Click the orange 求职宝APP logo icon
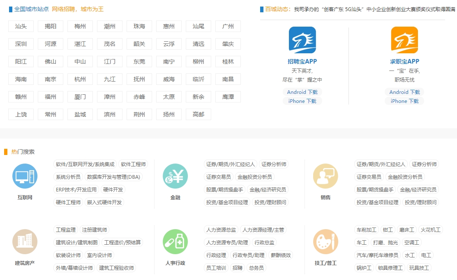The height and width of the screenshot is (280, 457). 404,40
